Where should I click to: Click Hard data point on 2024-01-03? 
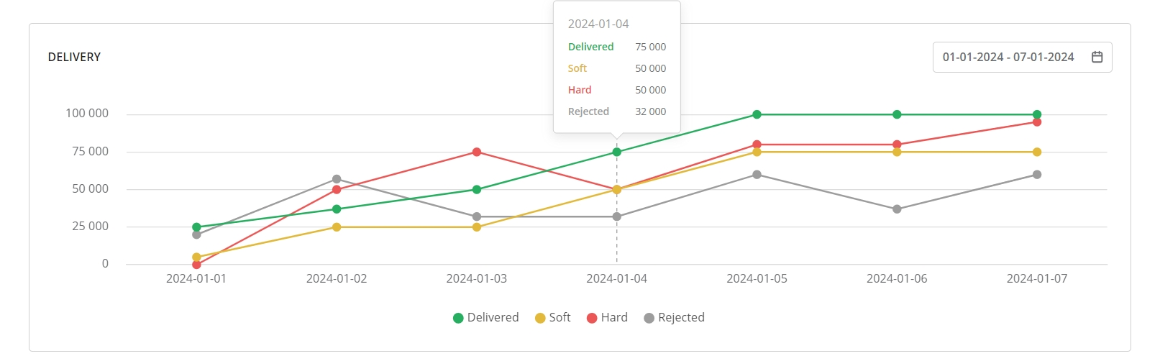pos(477,152)
